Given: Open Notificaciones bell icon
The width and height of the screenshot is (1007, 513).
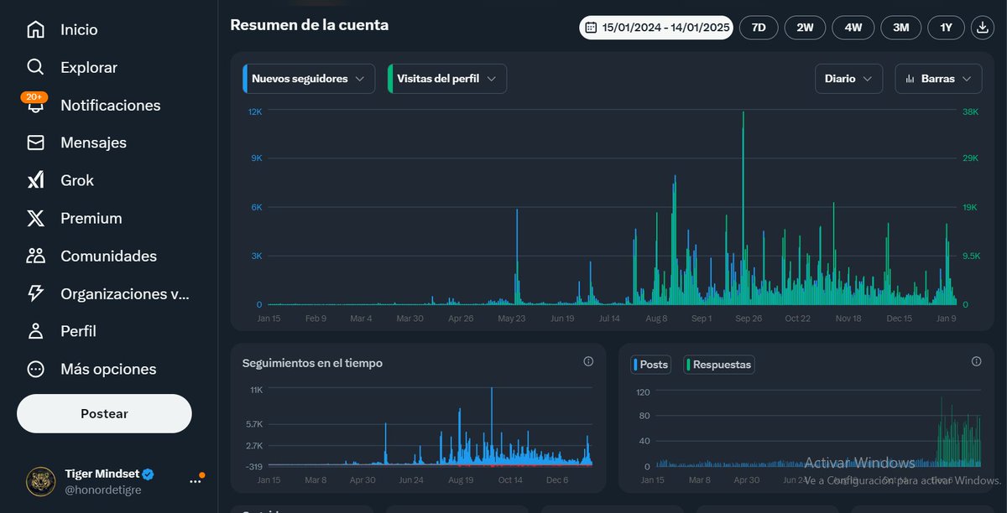Looking at the screenshot, I should (x=35, y=106).
